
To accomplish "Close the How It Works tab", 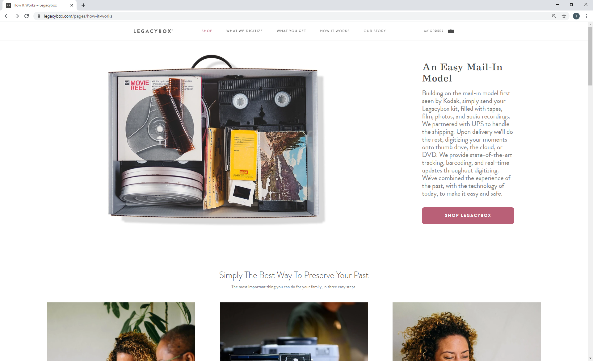I will (72, 5).
